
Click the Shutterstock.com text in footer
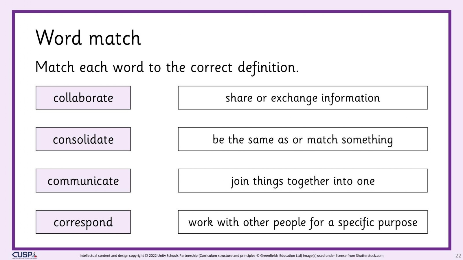[x=370, y=256]
